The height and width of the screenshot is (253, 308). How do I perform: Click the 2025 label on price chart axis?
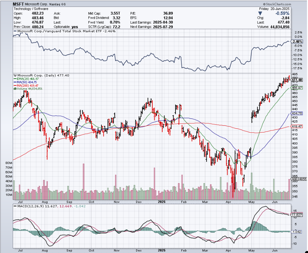point(162,202)
